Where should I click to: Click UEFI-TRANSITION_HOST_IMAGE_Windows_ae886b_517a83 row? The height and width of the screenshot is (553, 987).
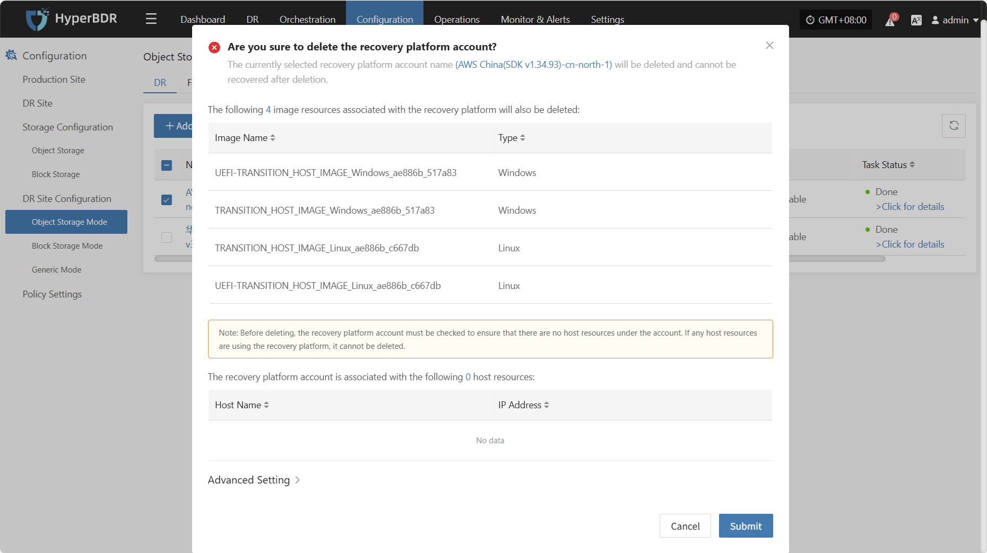(x=490, y=173)
